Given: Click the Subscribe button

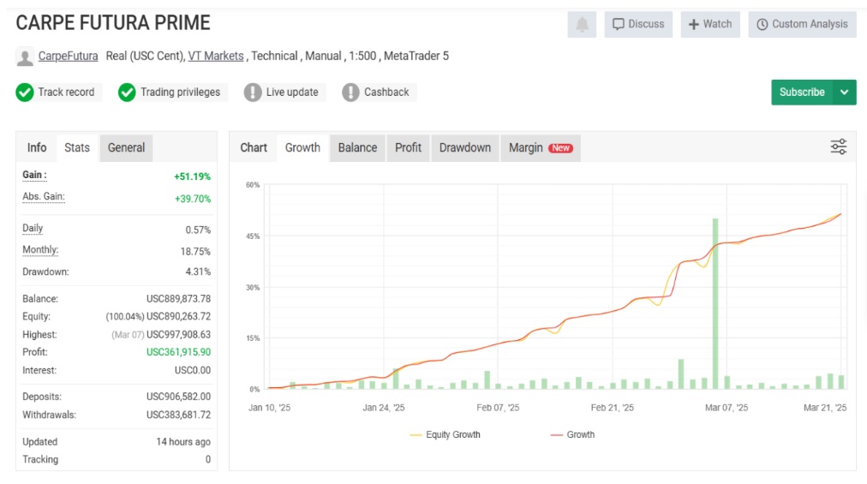Looking at the screenshot, I should 802,93.
